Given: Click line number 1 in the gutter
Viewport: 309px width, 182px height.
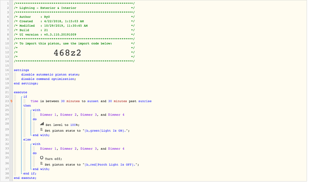Looking at the screenshot, I should click(8, 4).
